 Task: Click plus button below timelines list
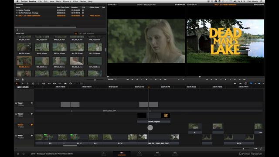17,30
